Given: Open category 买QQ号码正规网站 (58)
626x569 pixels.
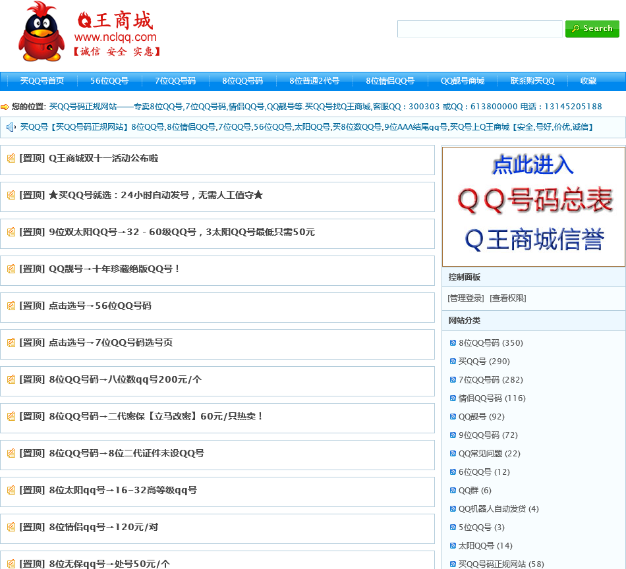Looking at the screenshot, I should [501, 564].
